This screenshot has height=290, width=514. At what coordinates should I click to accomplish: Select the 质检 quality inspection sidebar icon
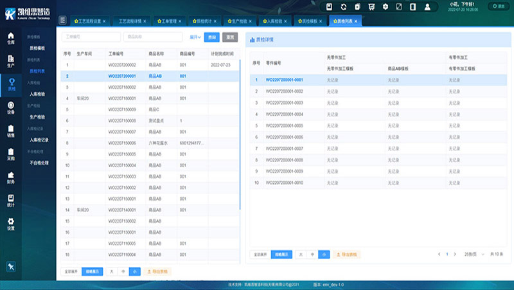tap(12, 85)
